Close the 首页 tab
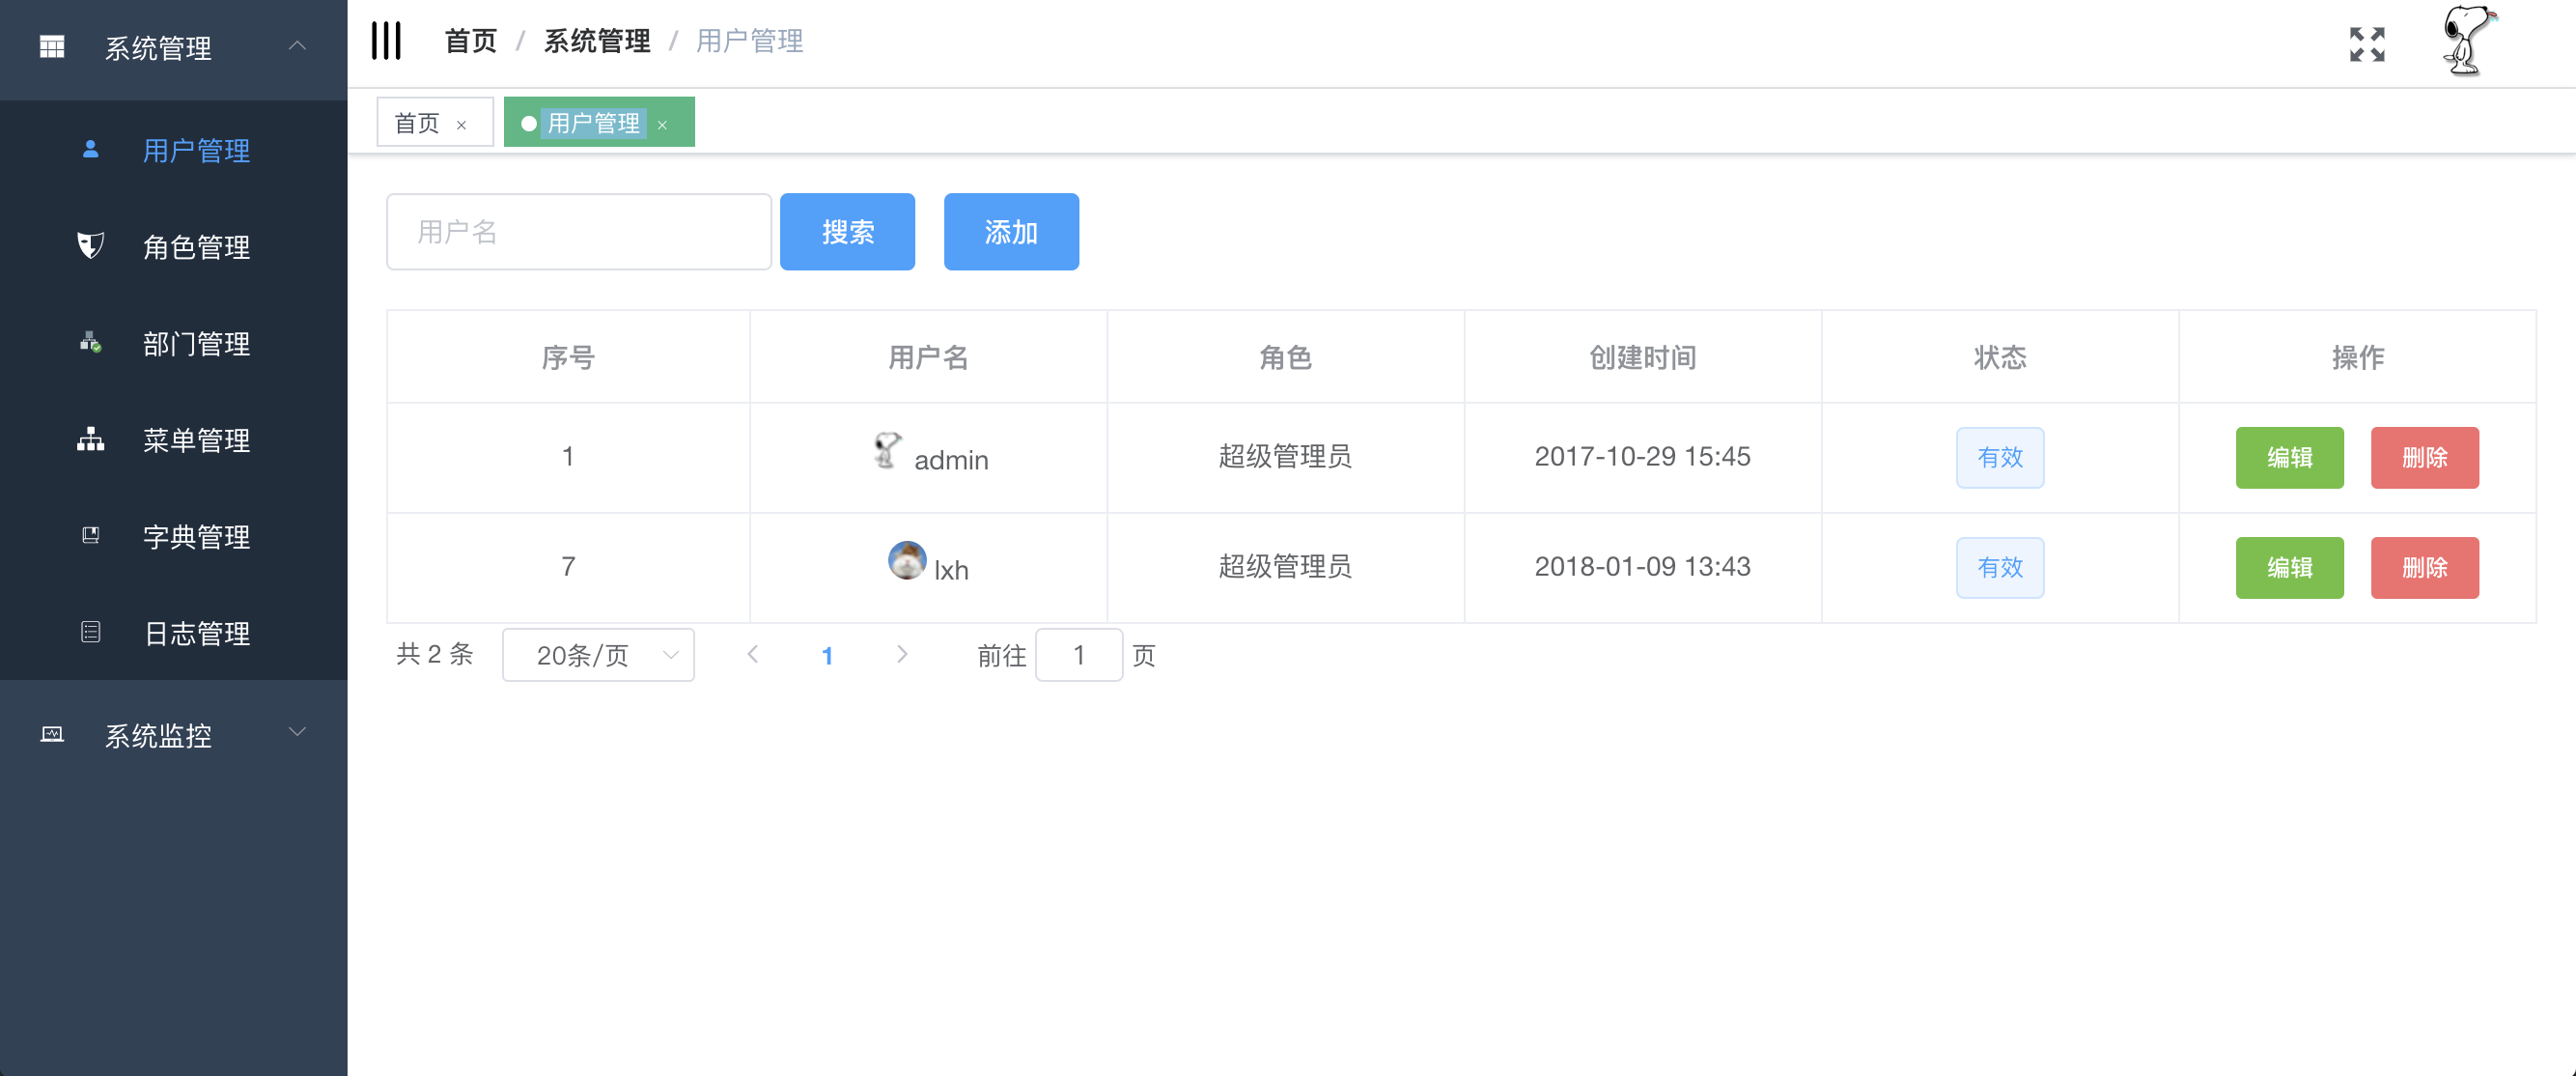The image size is (2576, 1076). (x=461, y=125)
